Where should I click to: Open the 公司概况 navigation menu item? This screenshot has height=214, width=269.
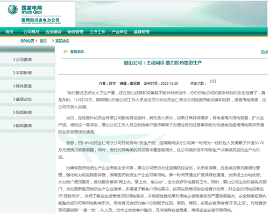point(31,32)
